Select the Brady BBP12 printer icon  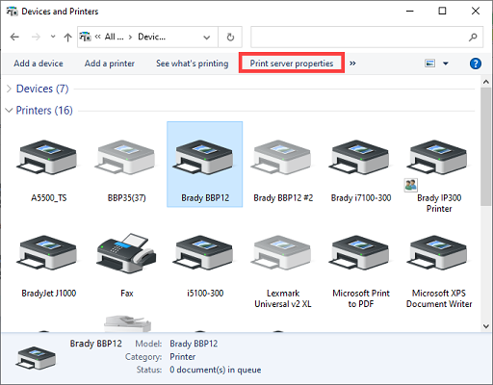tap(204, 157)
